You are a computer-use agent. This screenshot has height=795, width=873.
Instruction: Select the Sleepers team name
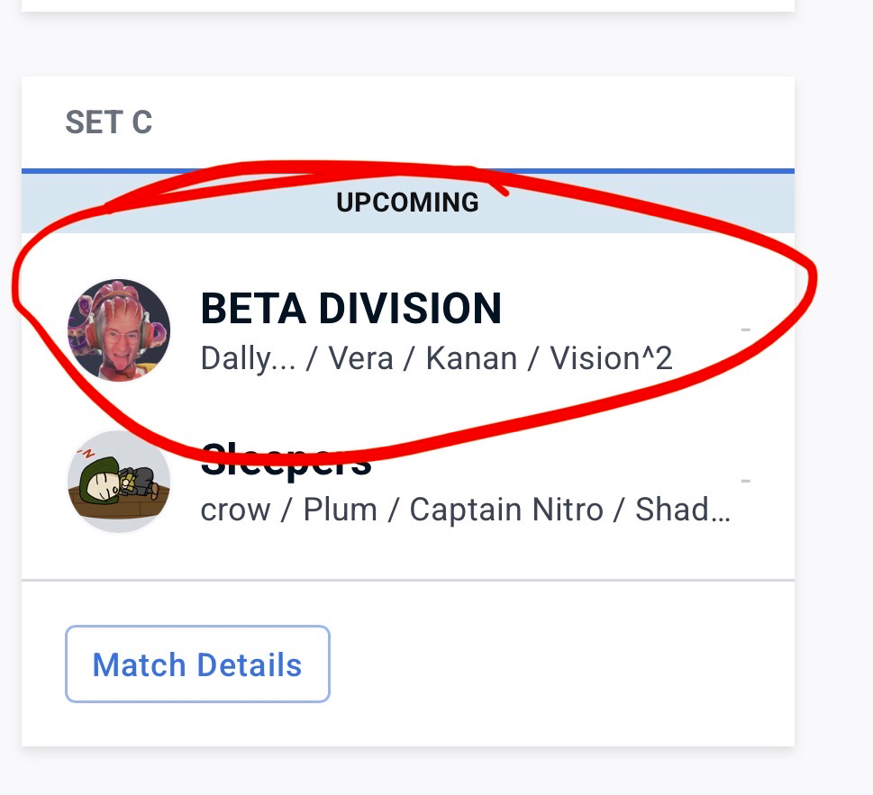286,463
